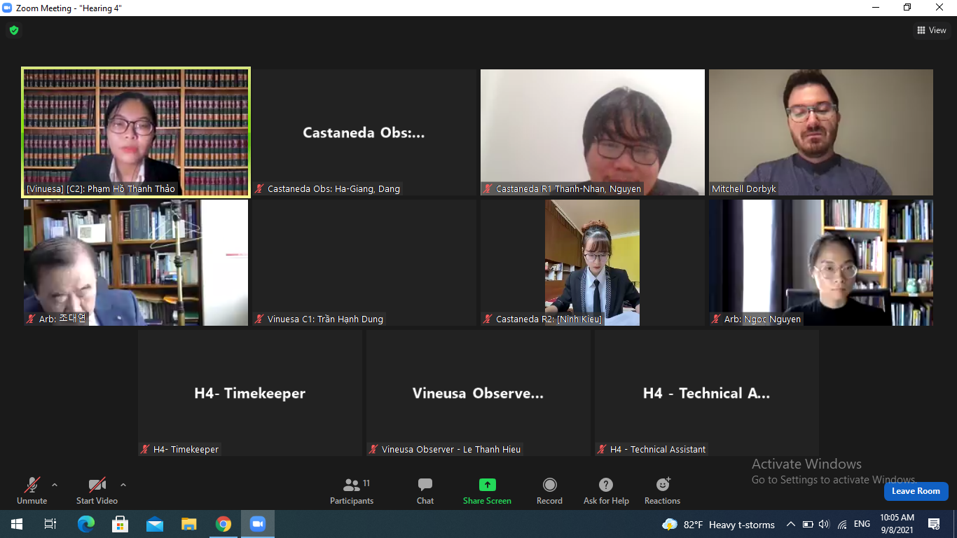Click muted mic icon of Arb: 조대연

31,319
